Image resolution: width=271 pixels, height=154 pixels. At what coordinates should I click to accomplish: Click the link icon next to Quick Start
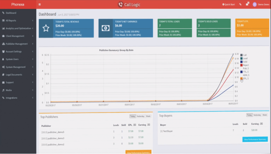click(240, 4)
